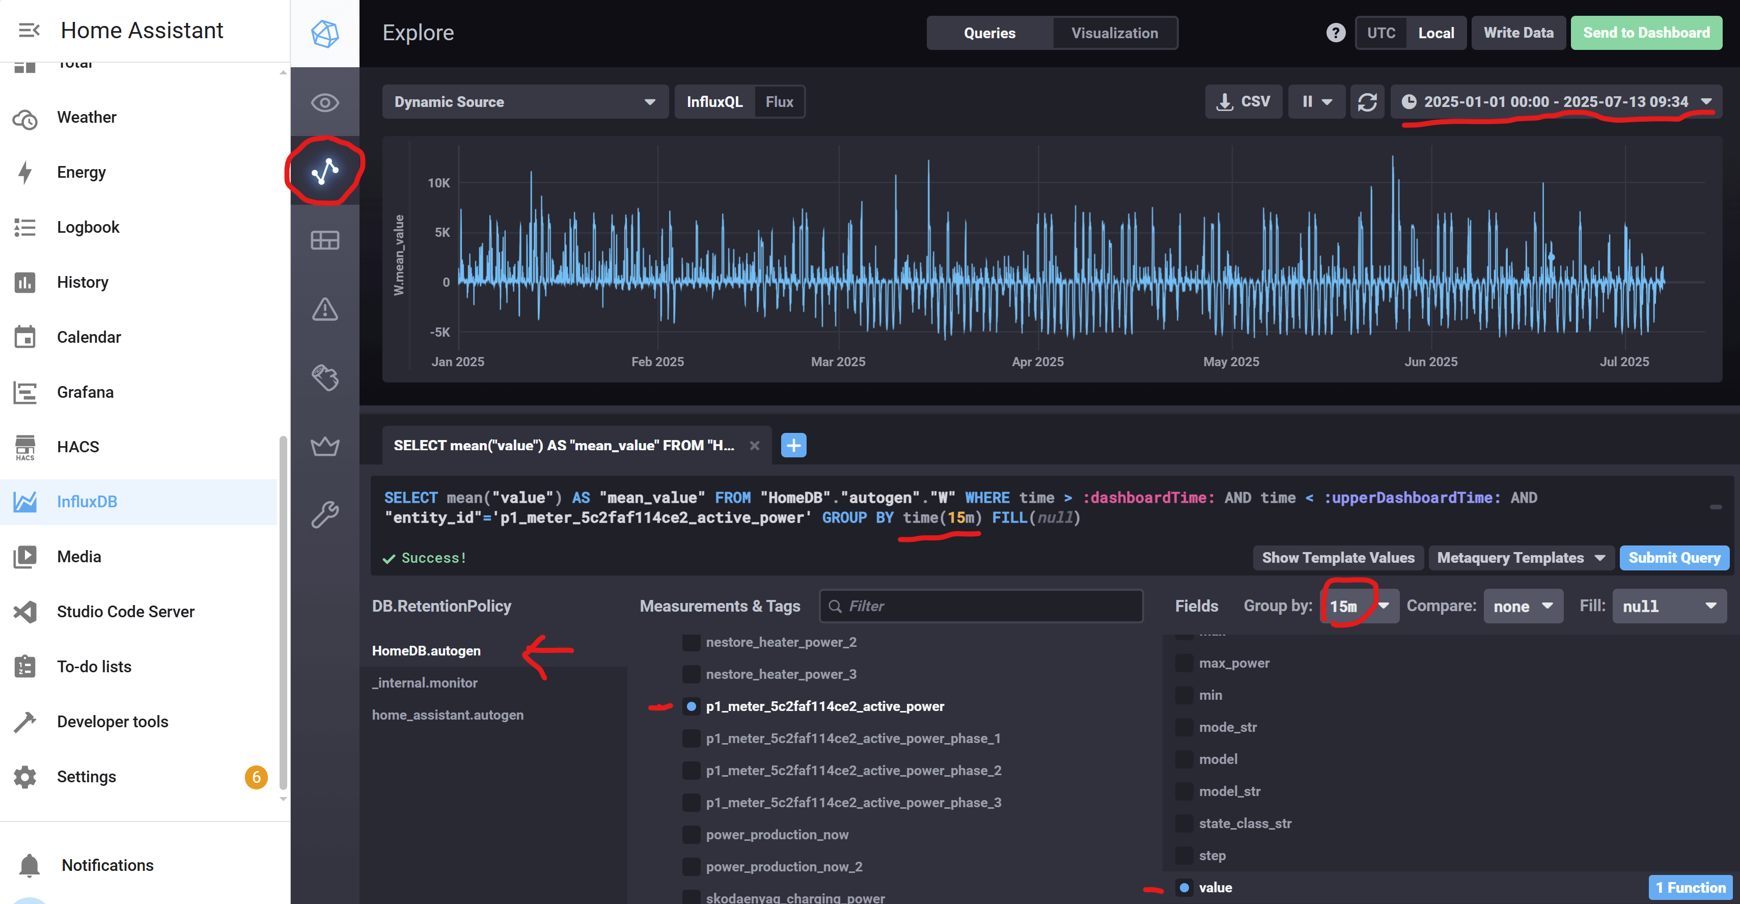Open Settings in the sidebar
Image resolution: width=1740 pixels, height=904 pixels.
tap(139, 777)
